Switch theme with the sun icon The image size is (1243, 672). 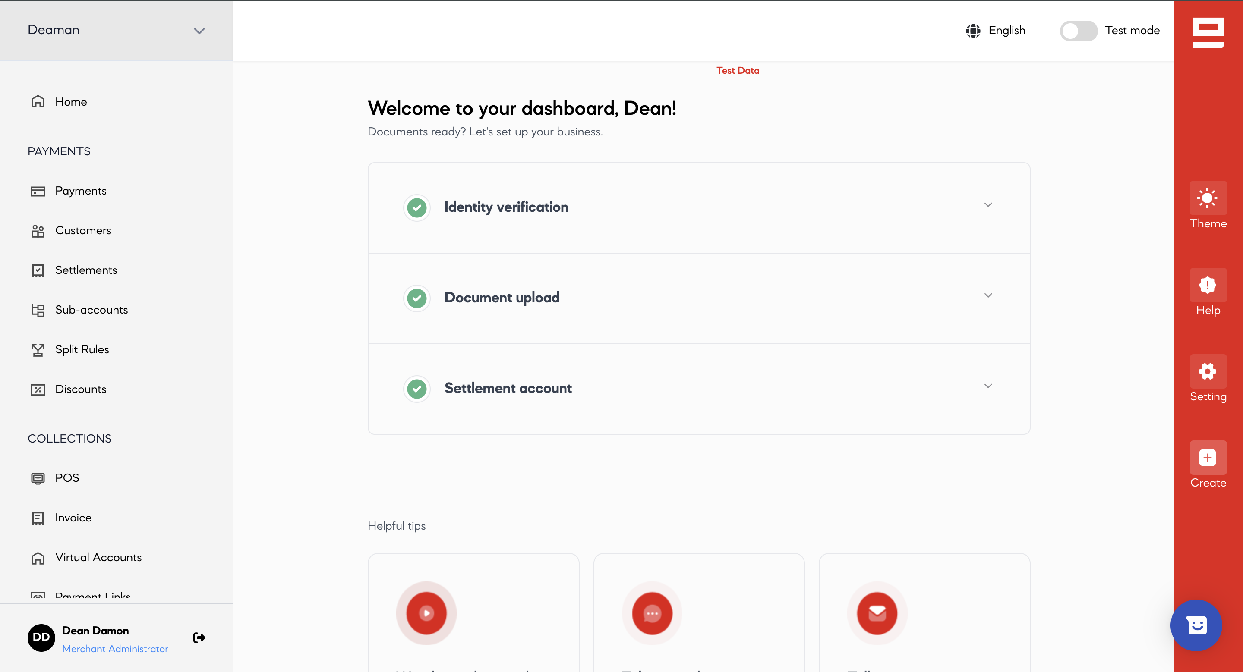1208,198
